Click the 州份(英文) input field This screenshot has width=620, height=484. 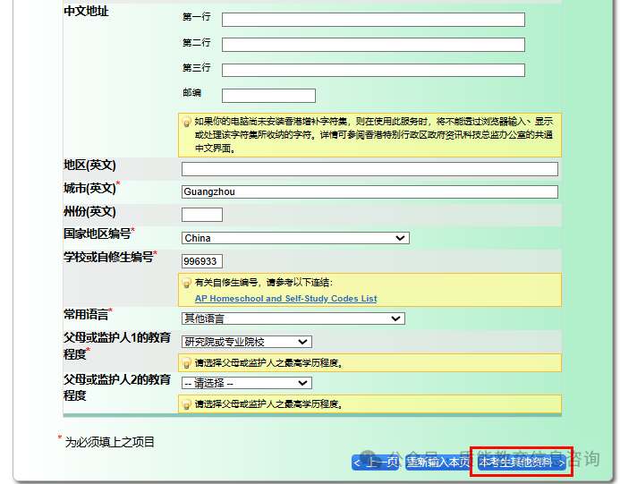click(202, 215)
